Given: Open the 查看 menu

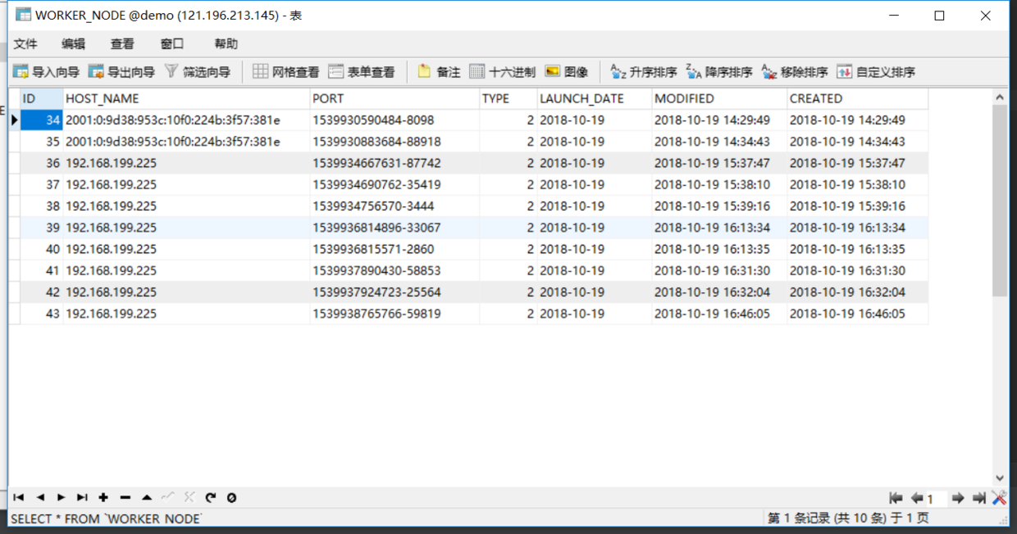Looking at the screenshot, I should tap(121, 43).
